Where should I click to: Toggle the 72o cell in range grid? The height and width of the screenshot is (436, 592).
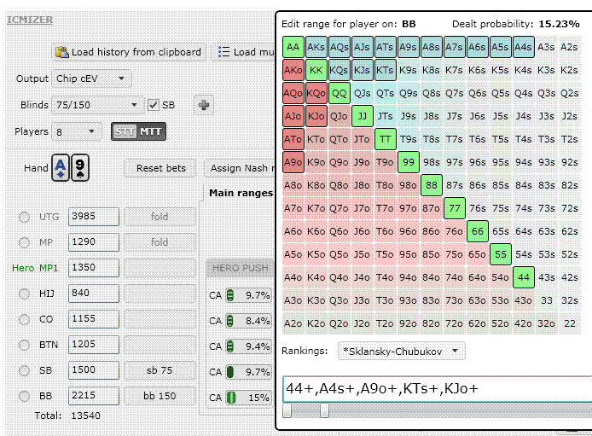[454, 323]
